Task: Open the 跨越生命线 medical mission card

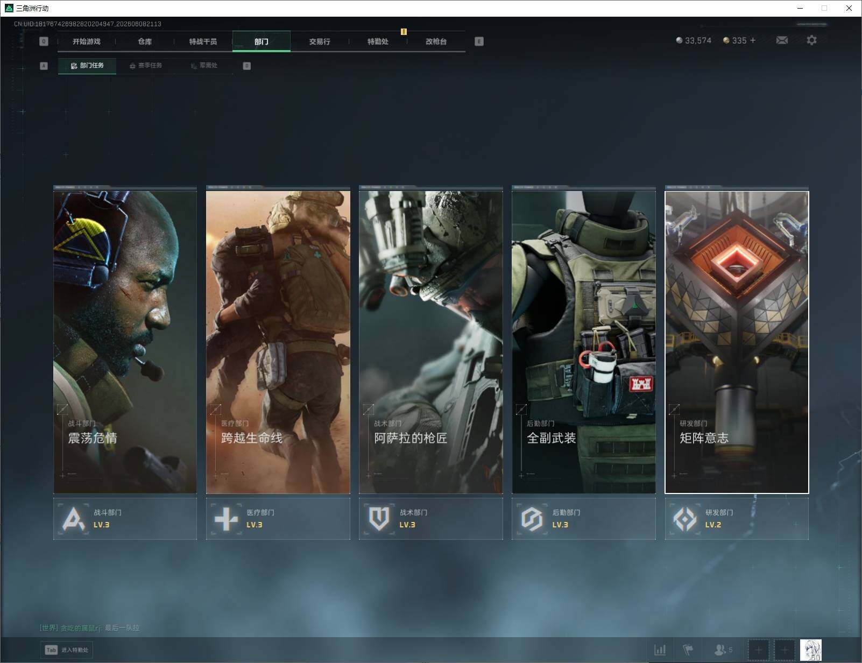Action: point(278,342)
